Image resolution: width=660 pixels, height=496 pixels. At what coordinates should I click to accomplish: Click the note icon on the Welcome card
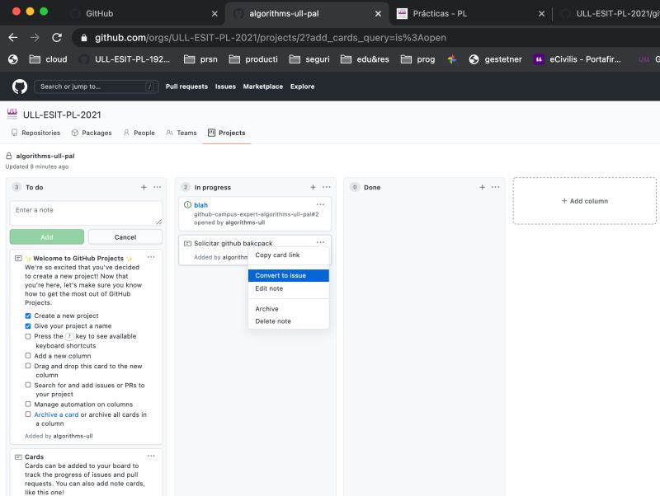[20, 256]
